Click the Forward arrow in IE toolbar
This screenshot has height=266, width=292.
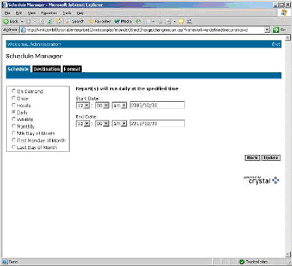click(29, 21)
